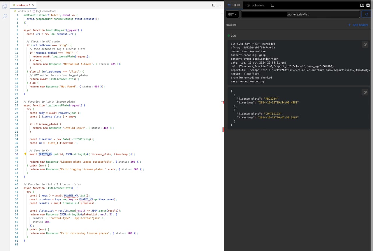Click 'Invalid input' response on line 31
373x251 pixels.
point(73,128)
